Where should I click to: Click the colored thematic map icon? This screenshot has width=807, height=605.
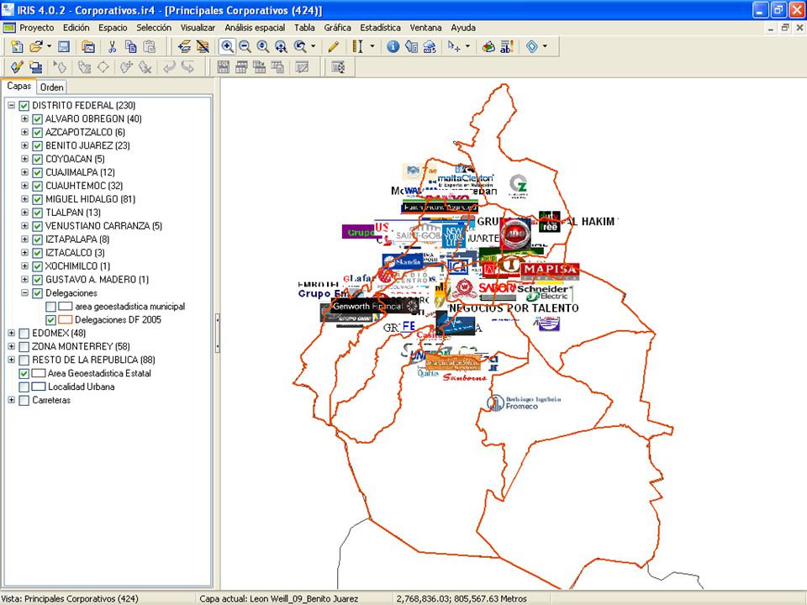click(488, 47)
